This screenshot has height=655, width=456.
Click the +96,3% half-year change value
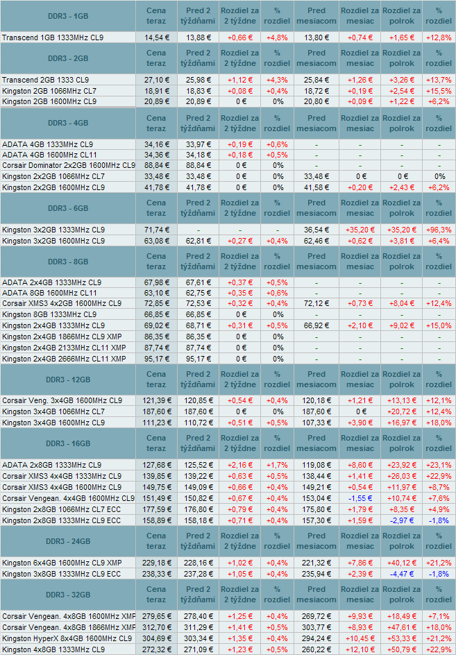click(439, 230)
